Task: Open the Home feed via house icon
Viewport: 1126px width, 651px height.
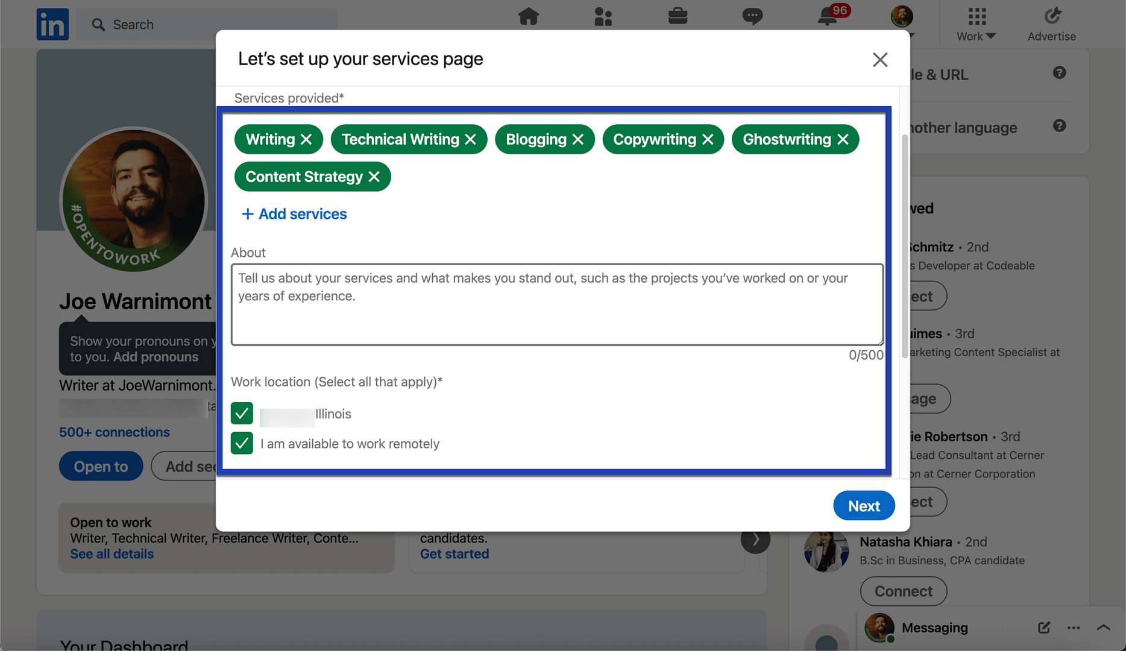Action: [x=529, y=17]
